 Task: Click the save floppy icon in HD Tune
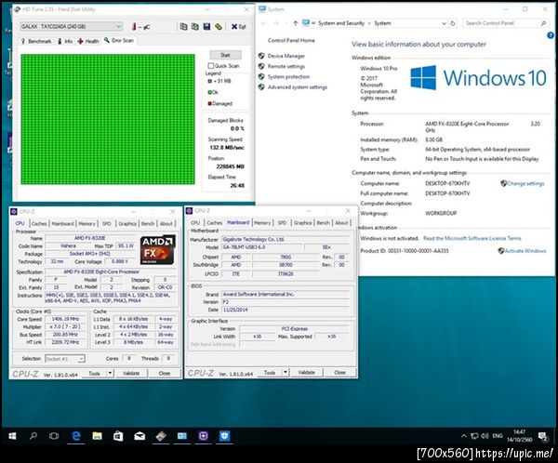[x=206, y=26]
